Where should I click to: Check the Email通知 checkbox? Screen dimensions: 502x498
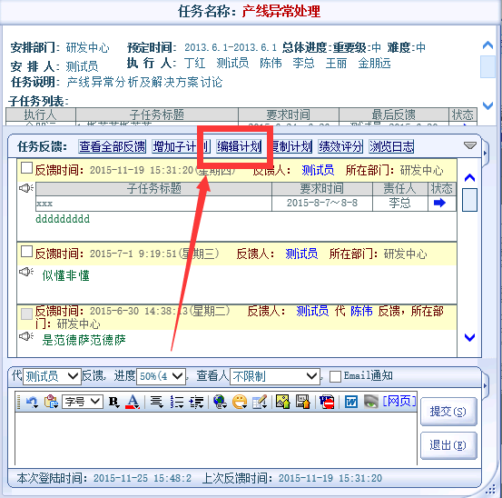tap(335, 376)
